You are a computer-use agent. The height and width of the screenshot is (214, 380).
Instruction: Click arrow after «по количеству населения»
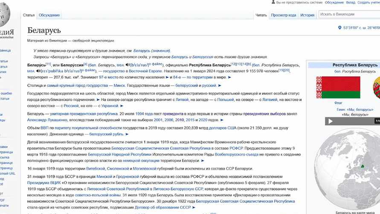pos(167,77)
